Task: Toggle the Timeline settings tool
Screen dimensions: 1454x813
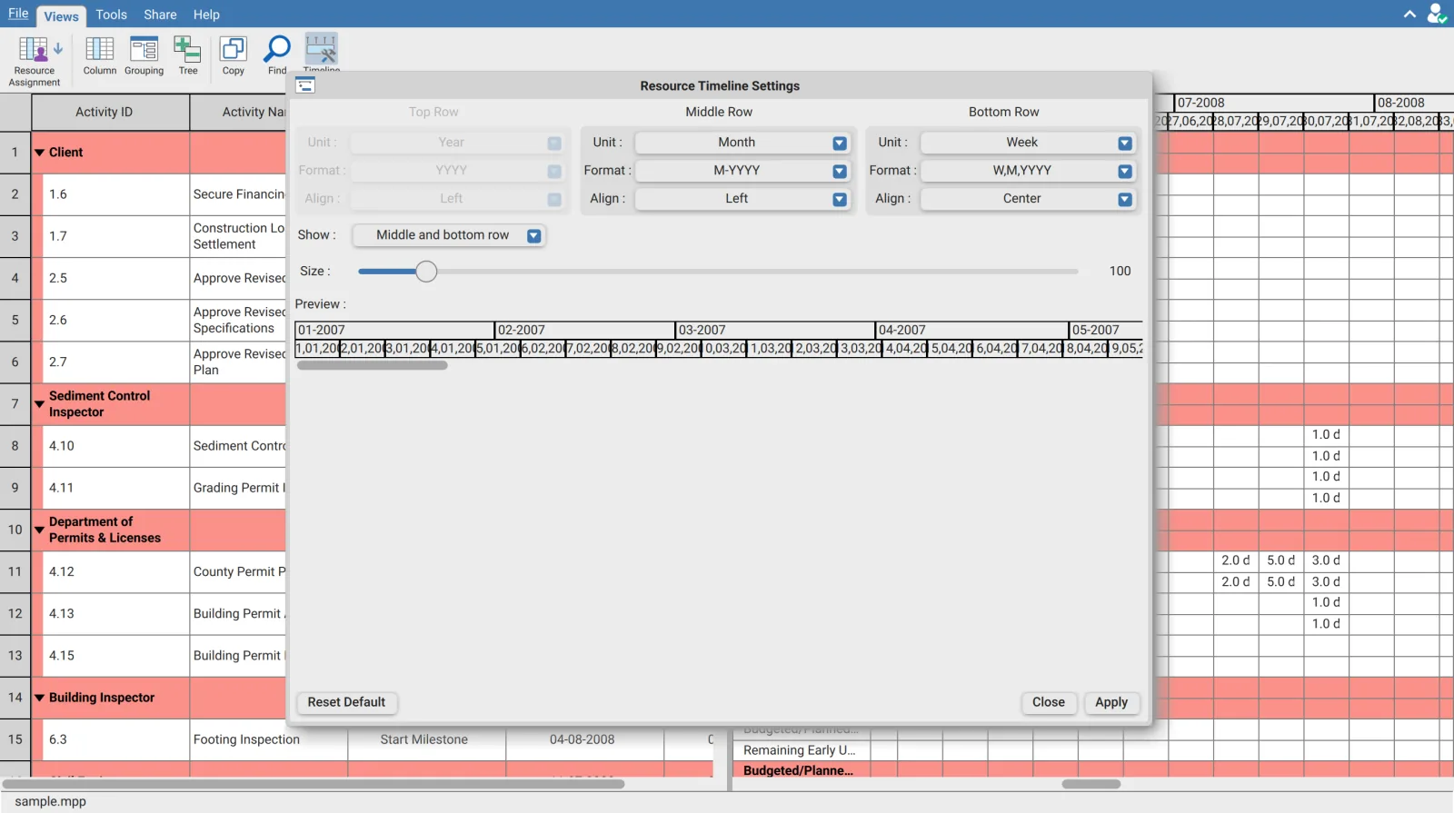Action: pos(322,53)
